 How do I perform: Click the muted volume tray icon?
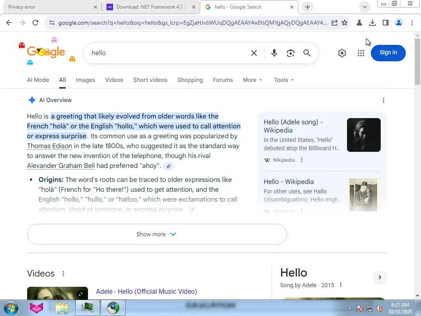(379, 308)
